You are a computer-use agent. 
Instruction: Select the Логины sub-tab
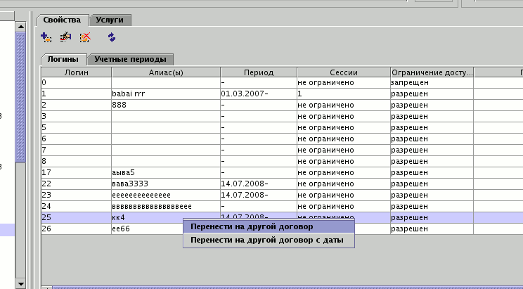(x=64, y=60)
